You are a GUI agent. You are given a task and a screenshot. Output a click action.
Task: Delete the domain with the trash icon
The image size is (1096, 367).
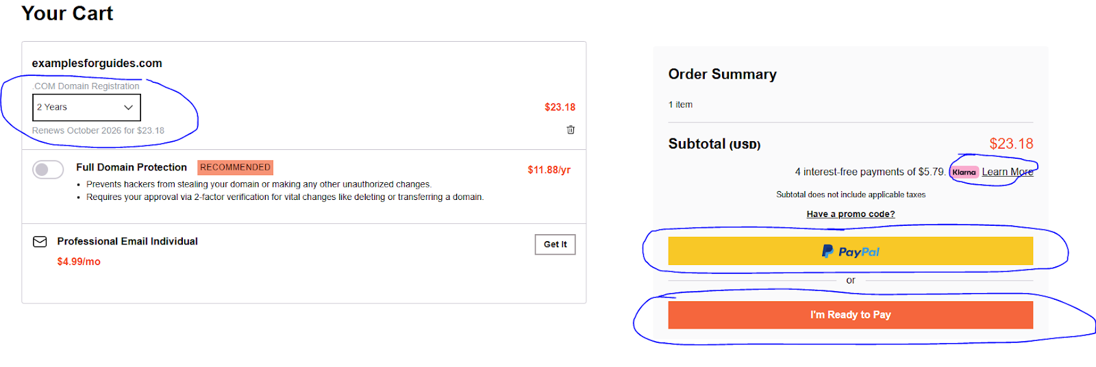click(x=571, y=130)
